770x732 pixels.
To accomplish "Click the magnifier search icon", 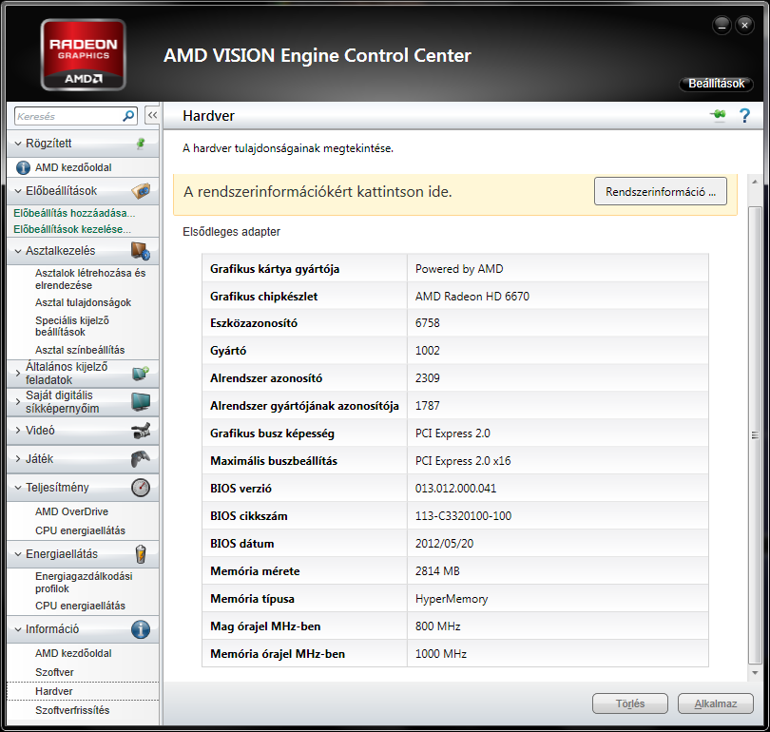I will (x=128, y=116).
